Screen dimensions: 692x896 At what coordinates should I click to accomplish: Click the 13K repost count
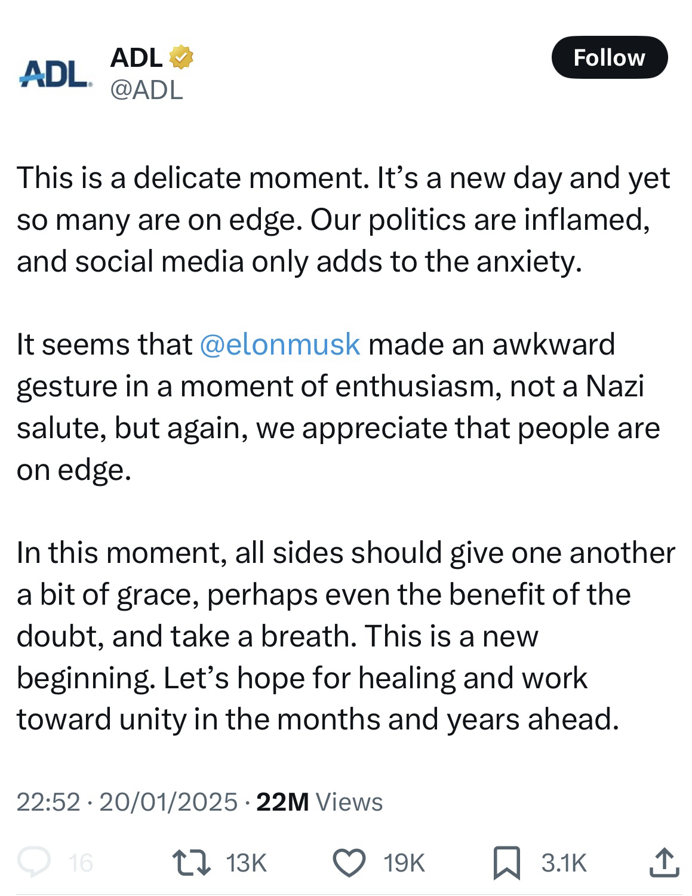point(247,863)
